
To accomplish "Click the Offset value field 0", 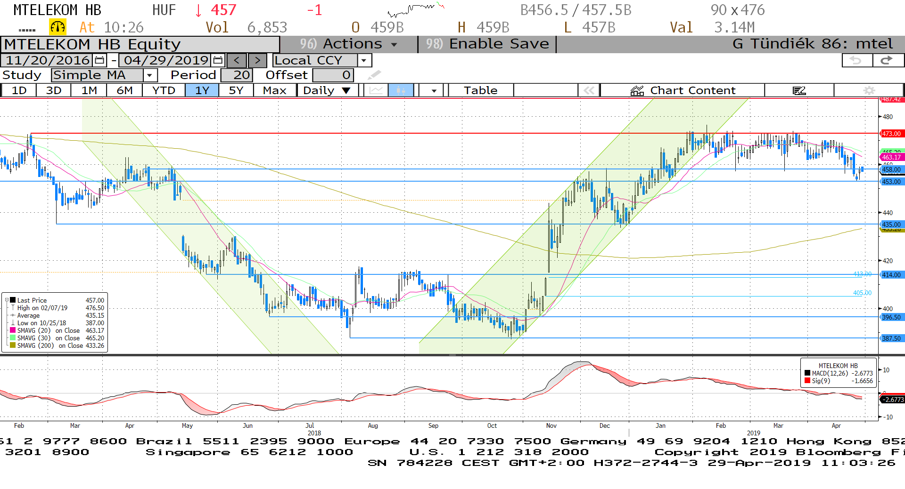I will tap(333, 75).
